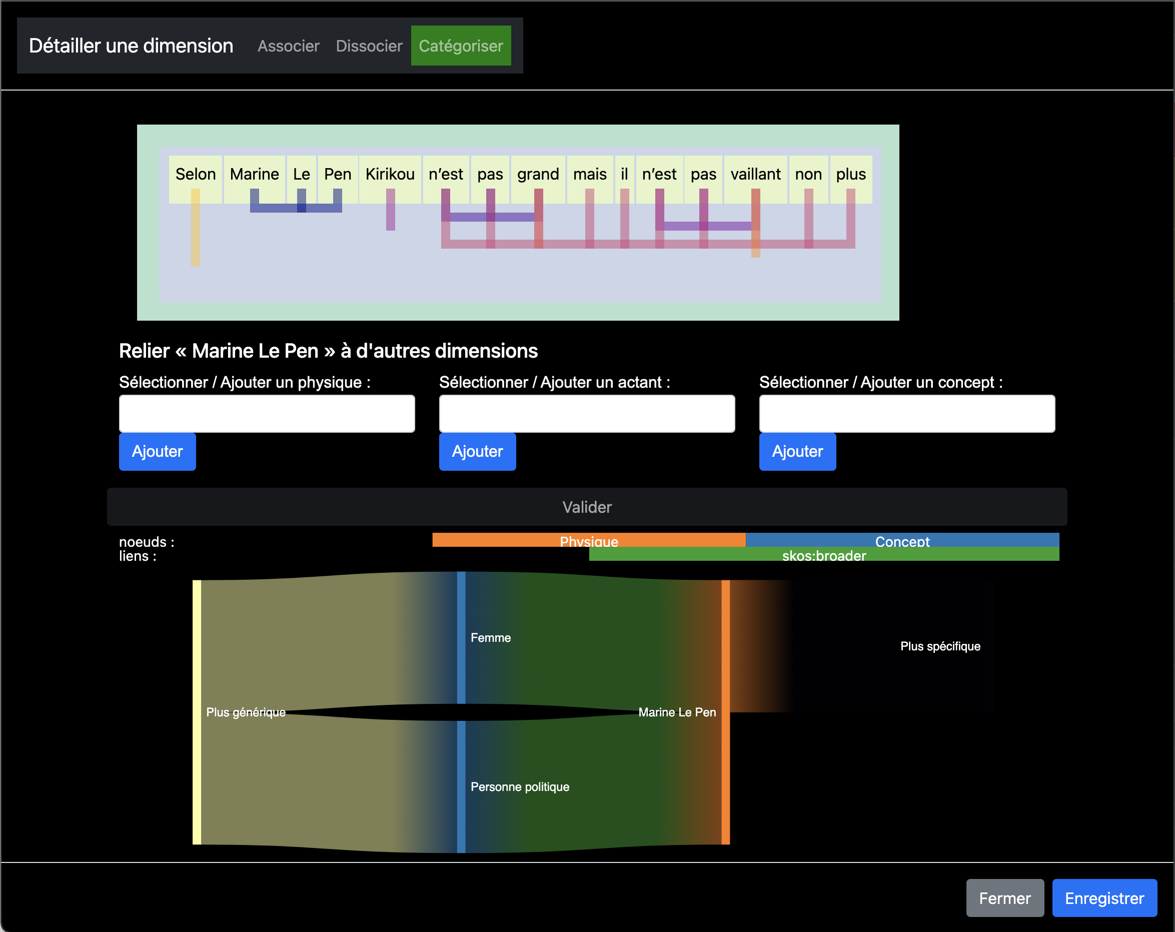Viewport: 1175px width, 932px height.
Task: Click the green skos:broader legend bar
Action: point(824,554)
